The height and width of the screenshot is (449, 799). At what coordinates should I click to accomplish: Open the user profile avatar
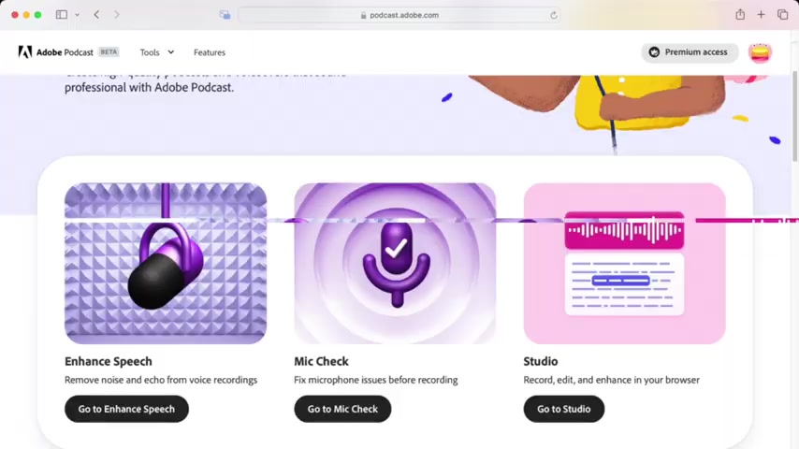tap(760, 52)
